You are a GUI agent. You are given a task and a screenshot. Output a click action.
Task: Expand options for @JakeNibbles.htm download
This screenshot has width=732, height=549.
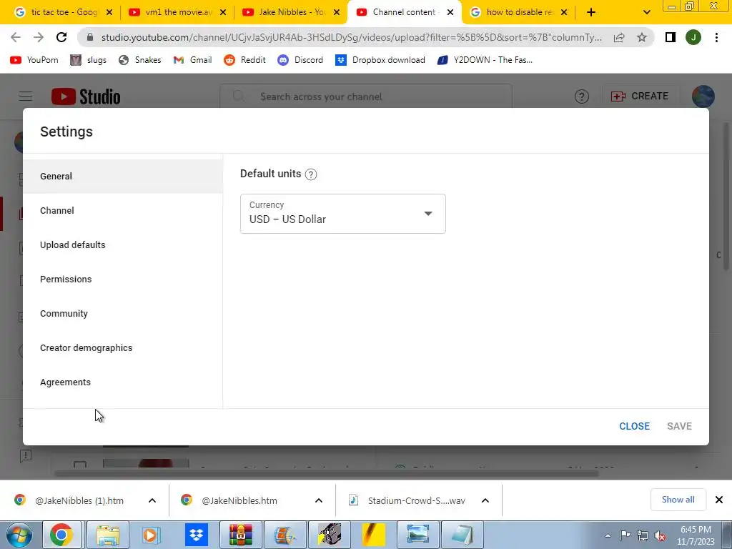pos(319,500)
